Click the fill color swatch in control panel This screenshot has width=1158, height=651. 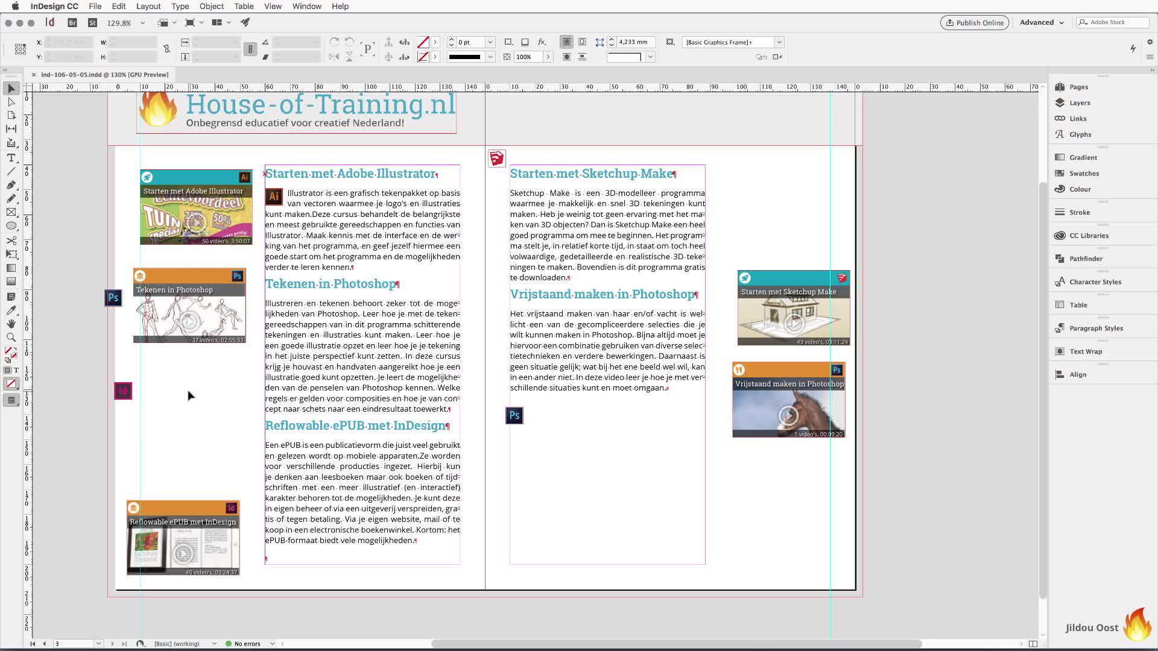click(423, 42)
